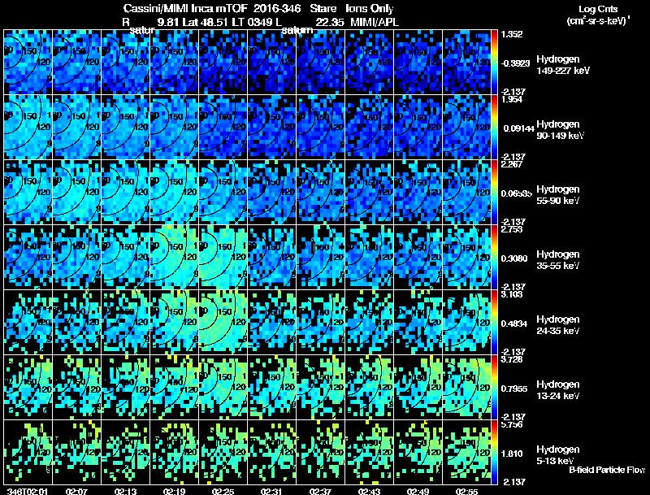Click the 'B-field Particle Flow' caption
This screenshot has width=650, height=495.
click(x=607, y=470)
